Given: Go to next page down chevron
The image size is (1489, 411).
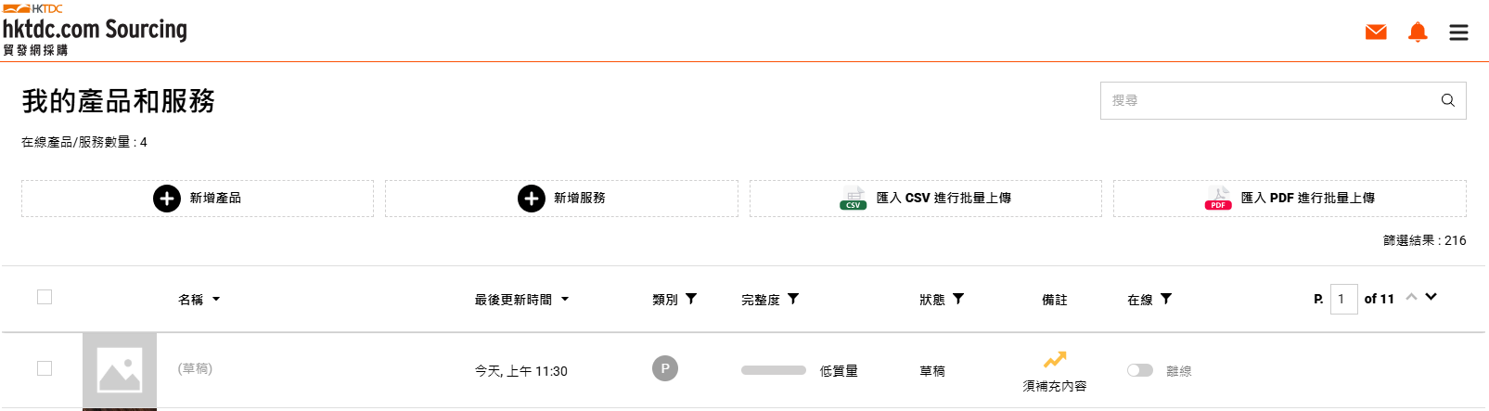Looking at the screenshot, I should pos(1431,297).
